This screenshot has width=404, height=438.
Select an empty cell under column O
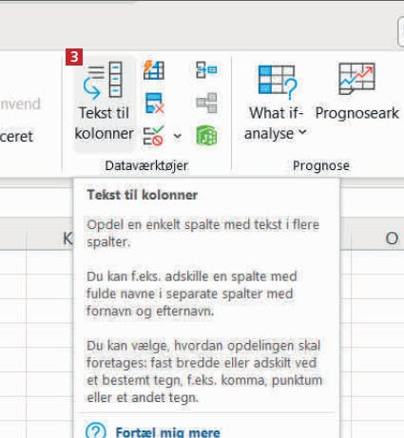click(377, 287)
